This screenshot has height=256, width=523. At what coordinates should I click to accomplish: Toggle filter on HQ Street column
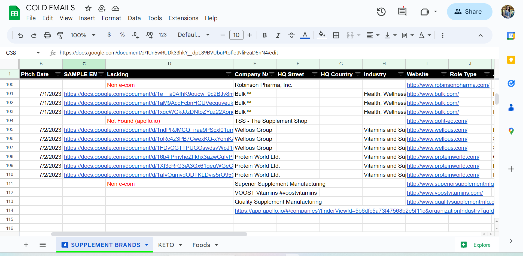[315, 74]
